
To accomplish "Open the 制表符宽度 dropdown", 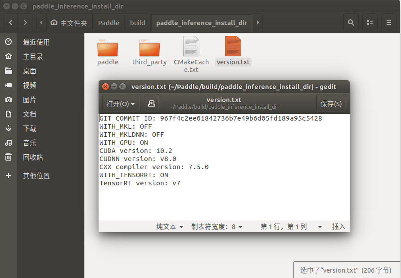I will click(x=217, y=227).
